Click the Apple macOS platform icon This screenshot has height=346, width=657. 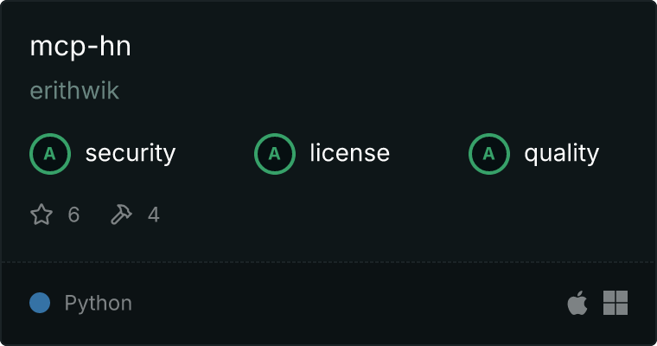(577, 303)
